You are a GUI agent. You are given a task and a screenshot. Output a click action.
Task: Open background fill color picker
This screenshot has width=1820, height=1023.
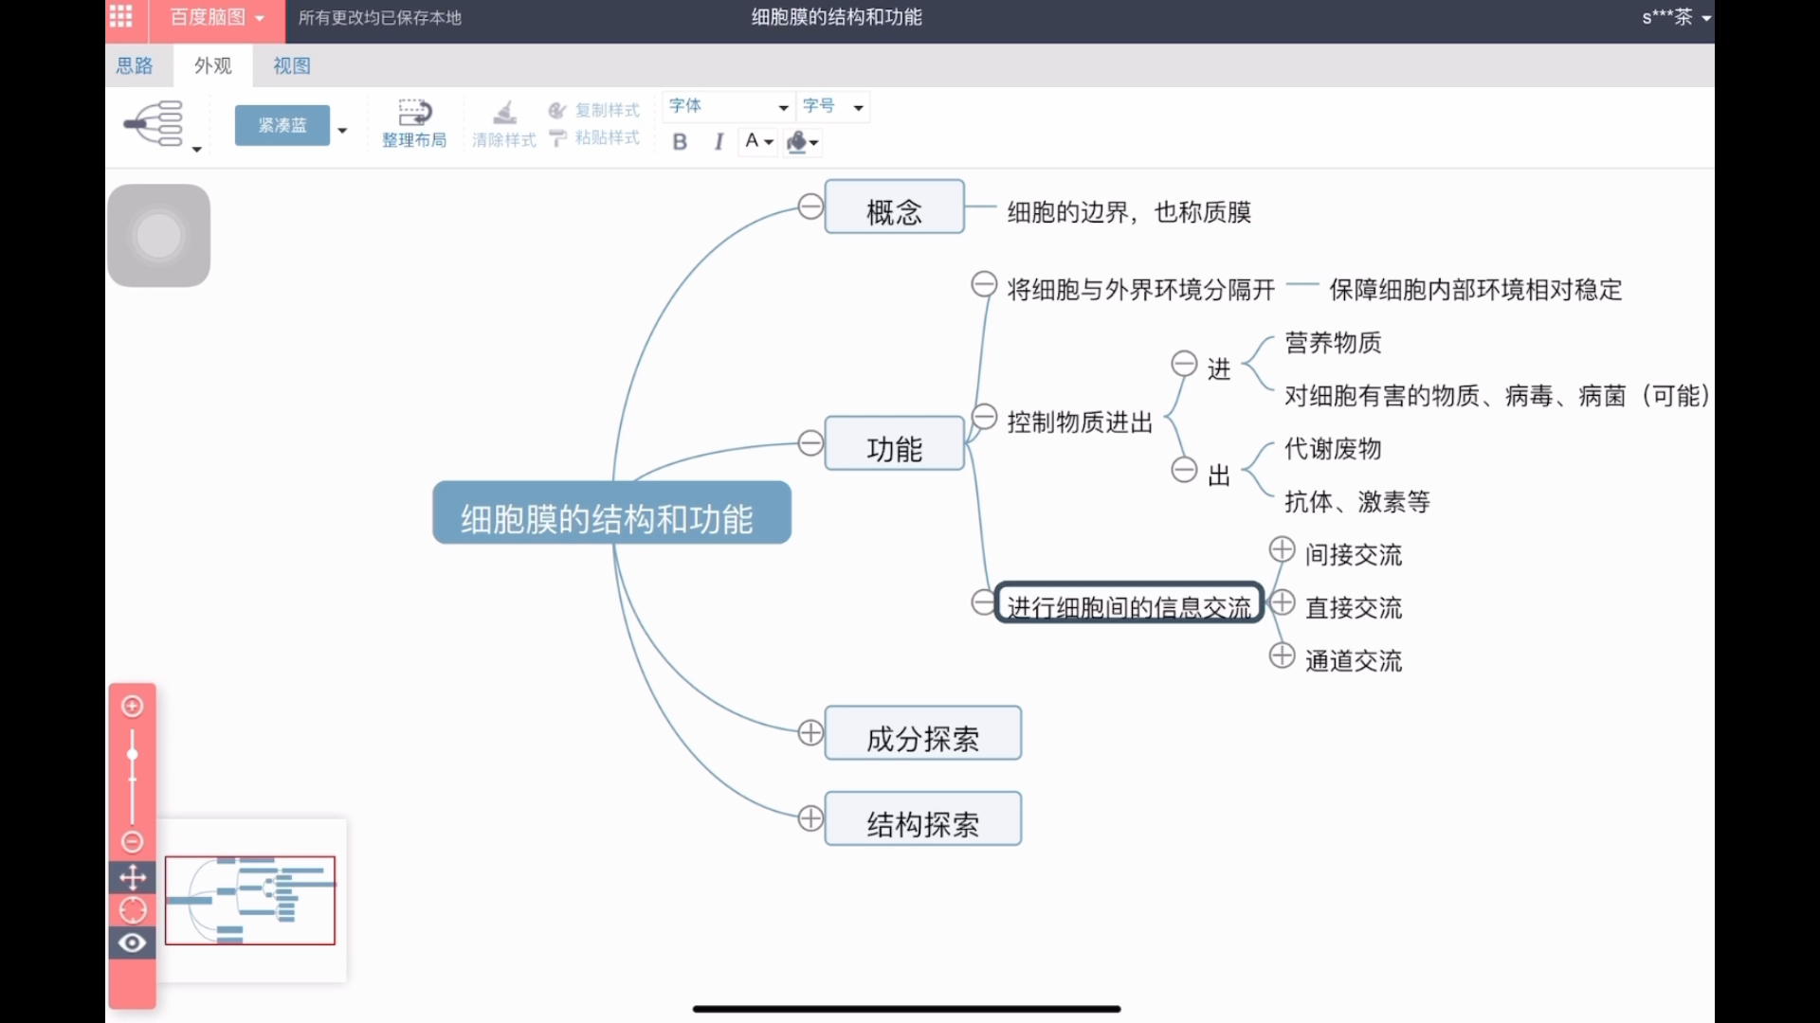(803, 142)
